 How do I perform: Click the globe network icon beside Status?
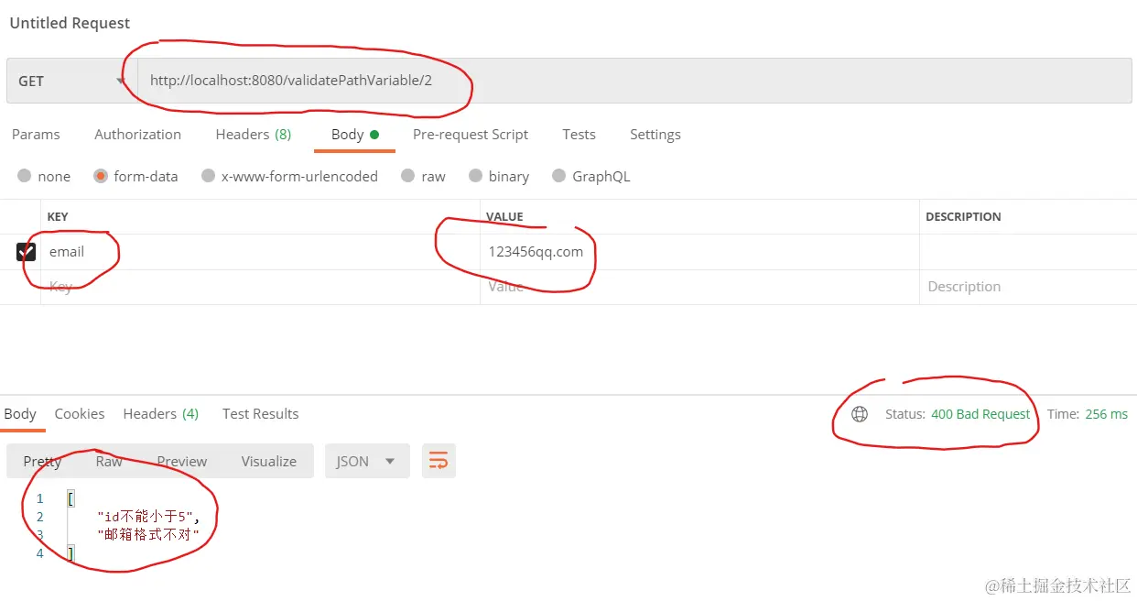point(860,414)
